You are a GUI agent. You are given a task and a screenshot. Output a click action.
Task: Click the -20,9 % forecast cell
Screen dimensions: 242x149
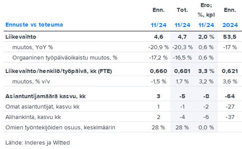coord(158,47)
